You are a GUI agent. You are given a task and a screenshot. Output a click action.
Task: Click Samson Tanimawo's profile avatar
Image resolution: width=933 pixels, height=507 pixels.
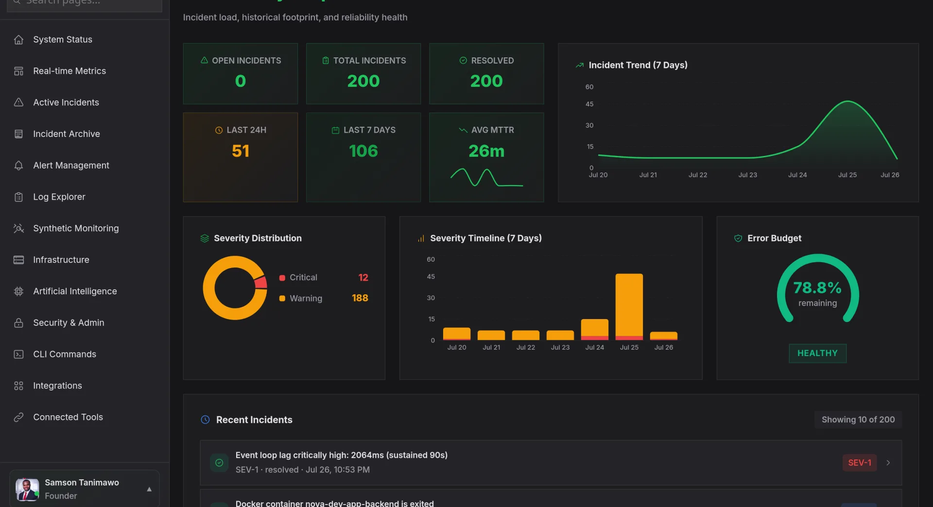pos(27,490)
